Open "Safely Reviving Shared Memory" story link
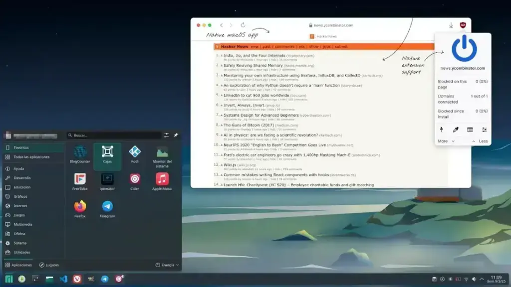The width and height of the screenshot is (511, 287). 253,65
